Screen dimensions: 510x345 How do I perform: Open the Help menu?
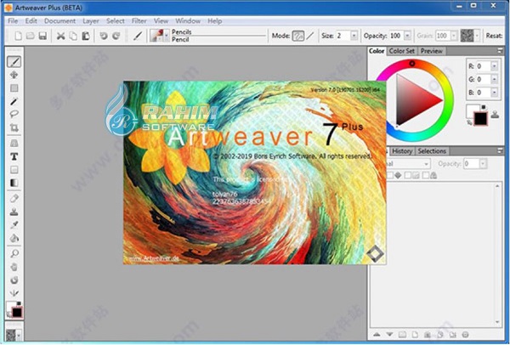point(215,21)
